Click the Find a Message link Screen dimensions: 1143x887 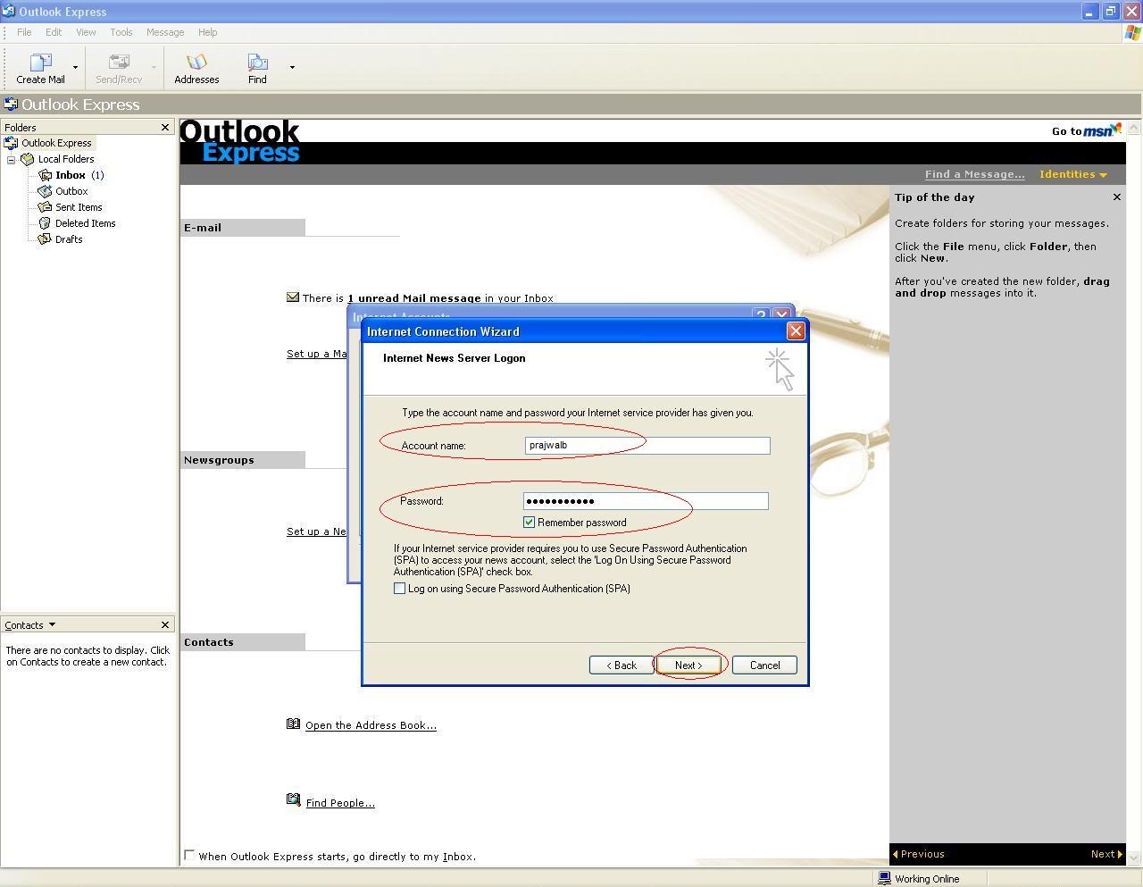coord(974,174)
